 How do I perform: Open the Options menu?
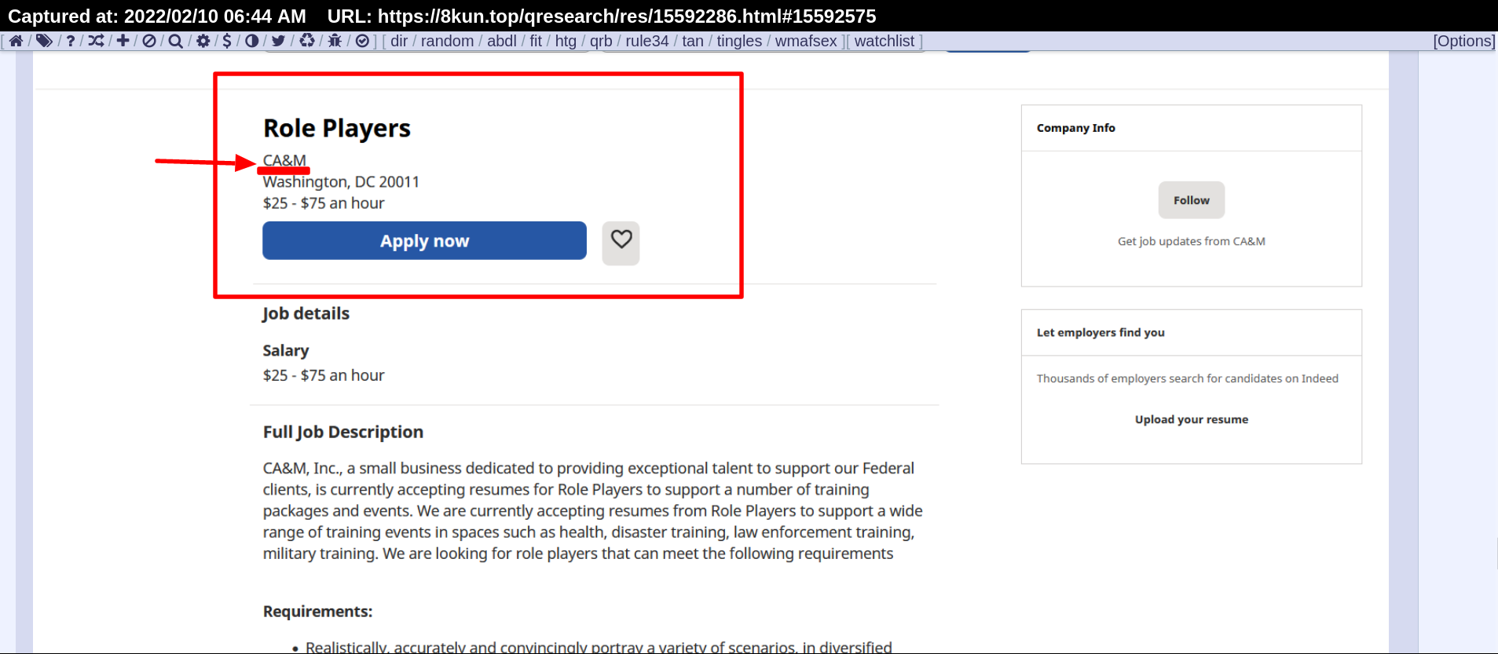(1464, 41)
